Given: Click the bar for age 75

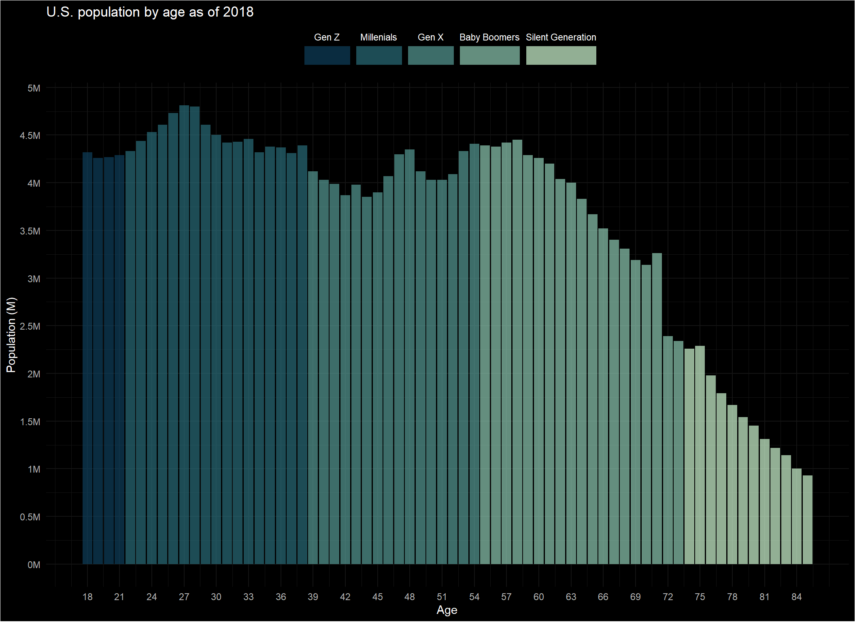Looking at the screenshot, I should point(700,455).
